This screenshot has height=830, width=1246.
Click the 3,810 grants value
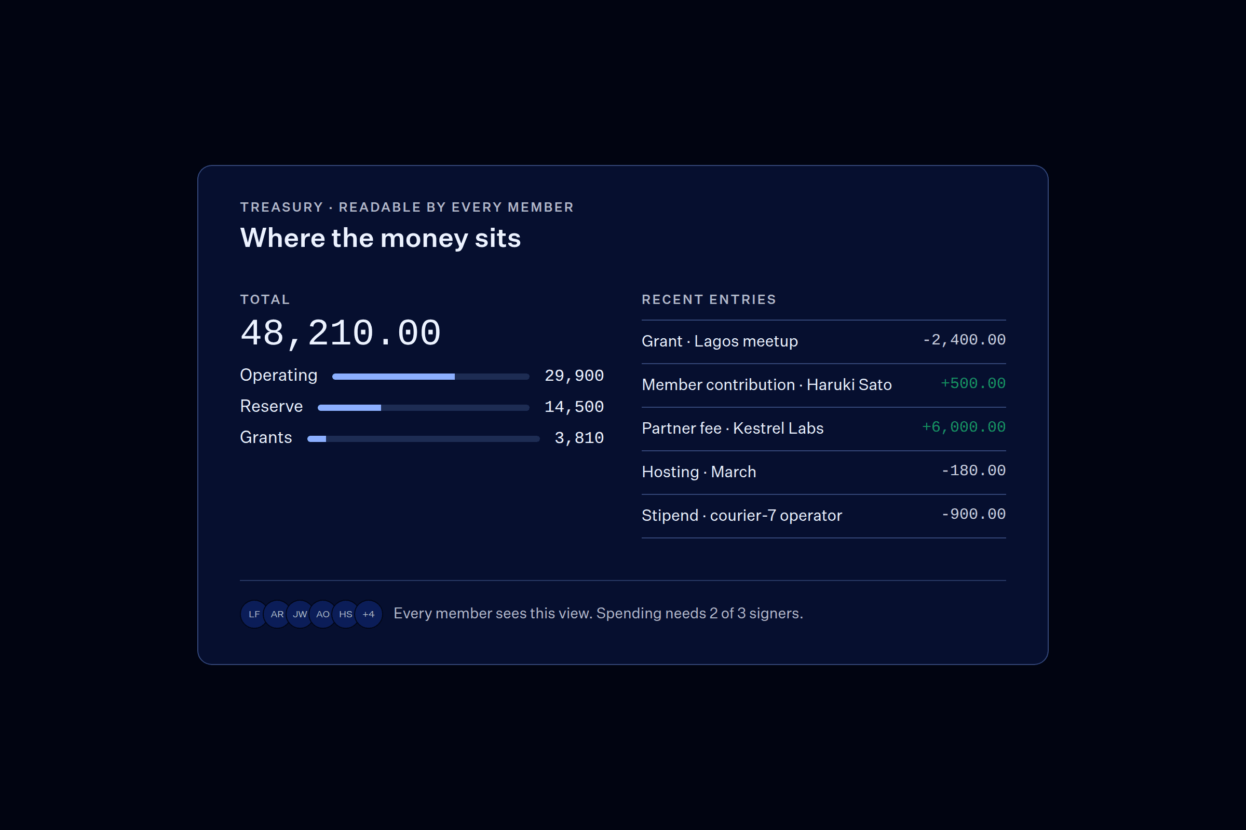point(579,438)
